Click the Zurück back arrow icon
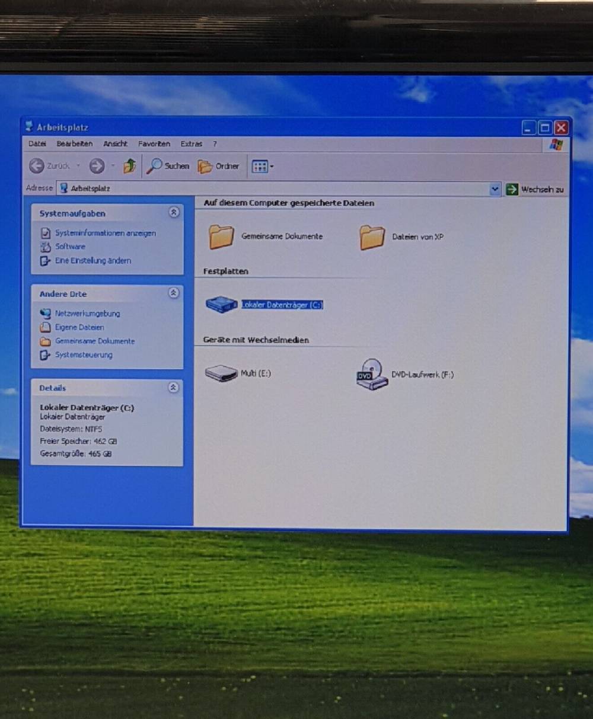 [x=36, y=167]
